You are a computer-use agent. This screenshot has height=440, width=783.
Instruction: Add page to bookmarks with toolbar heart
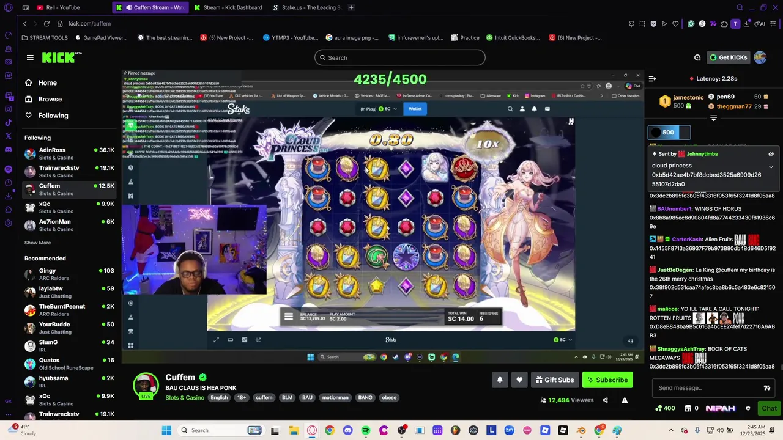675,24
